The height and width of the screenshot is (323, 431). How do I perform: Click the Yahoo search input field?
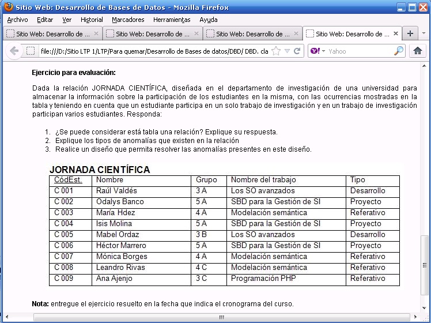(x=360, y=51)
